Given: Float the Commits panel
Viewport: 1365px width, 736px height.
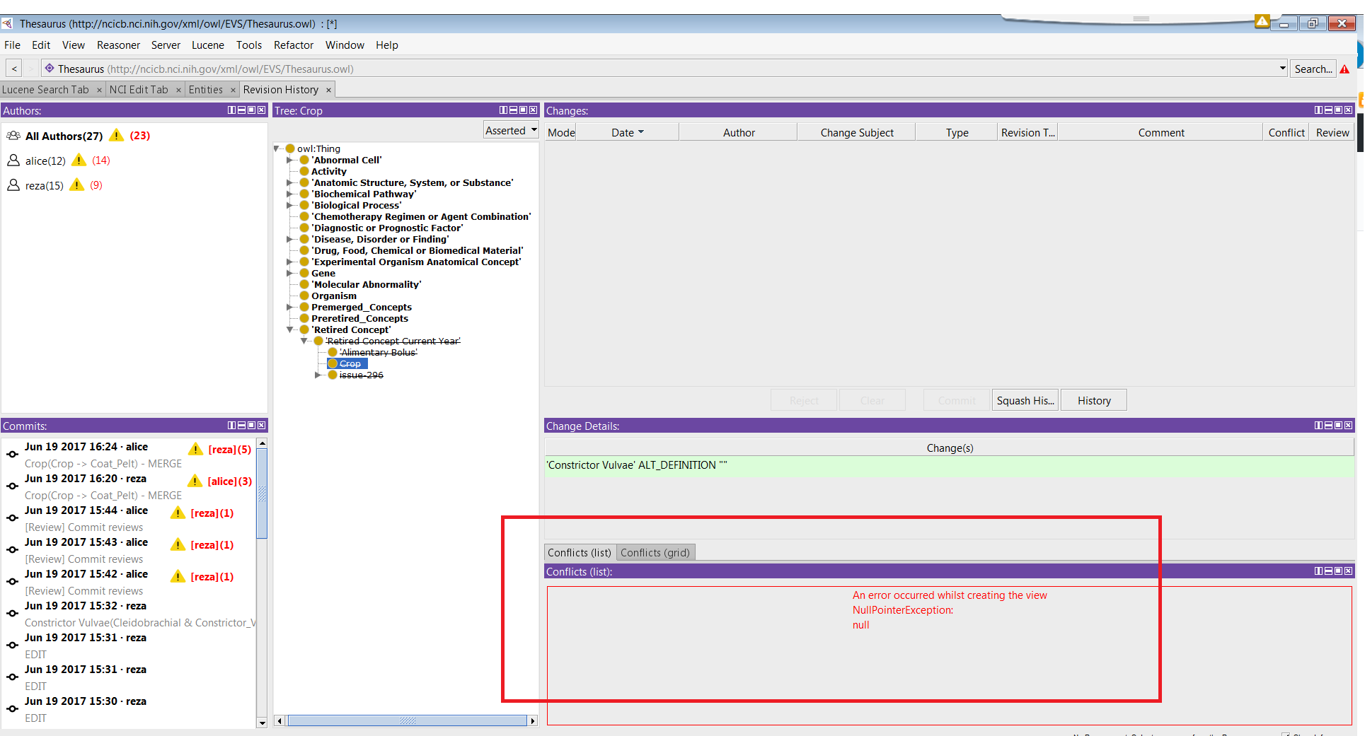Looking at the screenshot, I should click(251, 426).
